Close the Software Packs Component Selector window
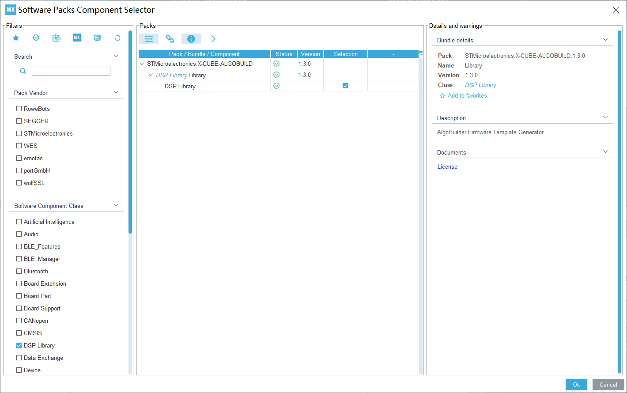 pyautogui.click(x=616, y=10)
